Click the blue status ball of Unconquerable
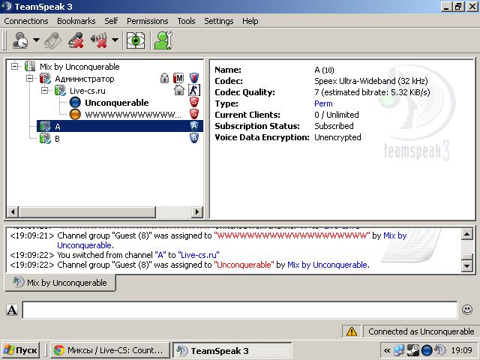This screenshot has height=360, width=480. (x=75, y=103)
